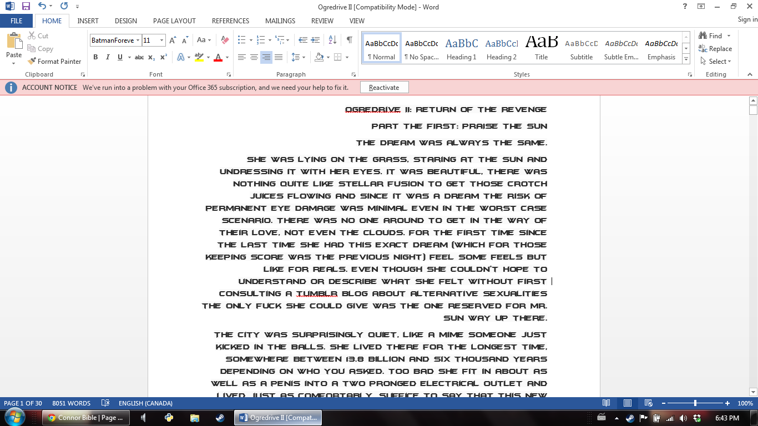The height and width of the screenshot is (426, 758).
Task: Open the Select dropdown in Editing group
Action: (716, 62)
